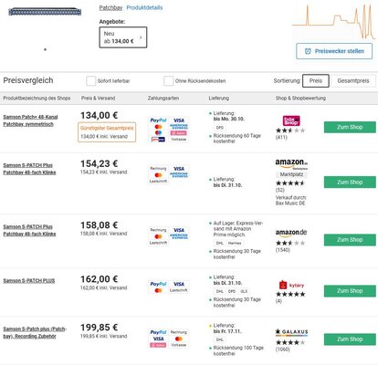Open Samson S-PATCH PLUS kytary listing link

click(x=29, y=281)
